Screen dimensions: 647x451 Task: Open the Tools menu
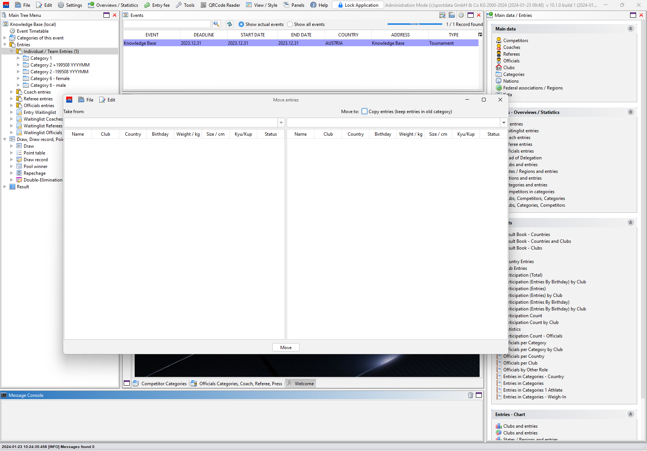pyautogui.click(x=185, y=5)
